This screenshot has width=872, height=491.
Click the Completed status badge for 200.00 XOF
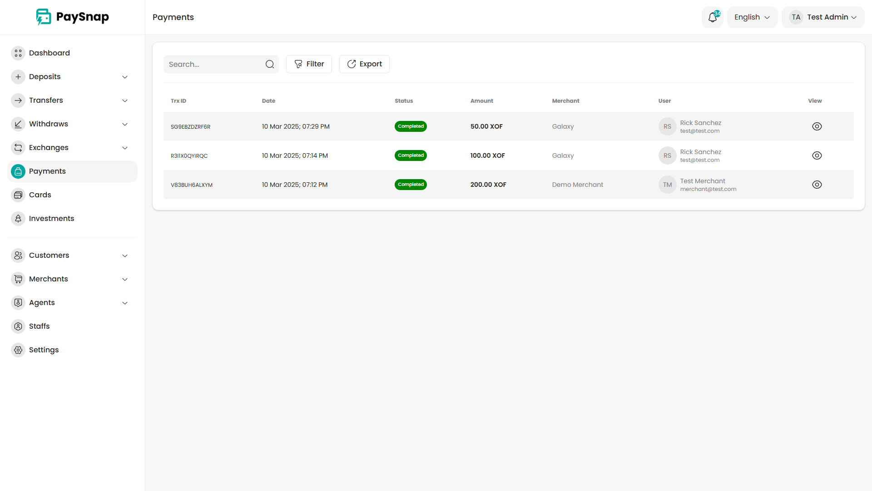tap(411, 185)
